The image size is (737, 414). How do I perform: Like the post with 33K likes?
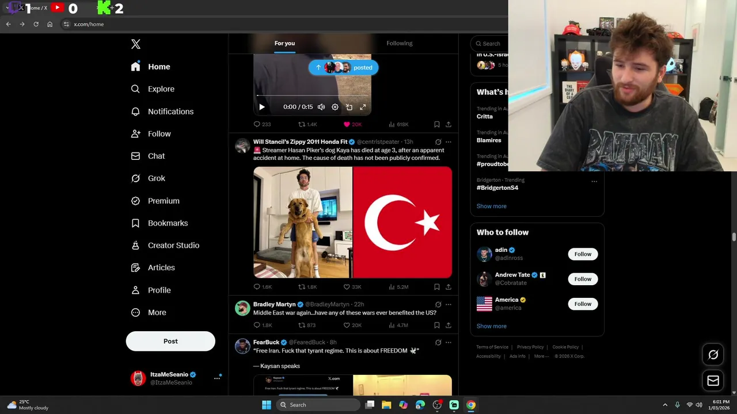(x=352, y=287)
